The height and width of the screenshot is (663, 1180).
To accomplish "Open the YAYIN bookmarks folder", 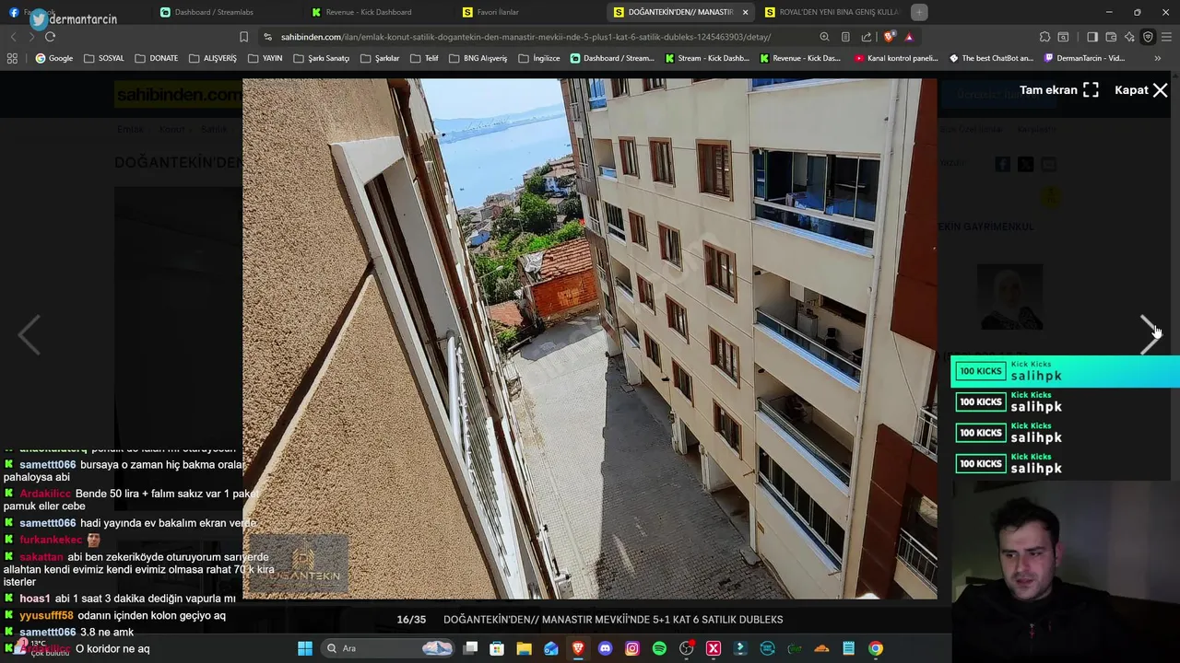I will click(x=265, y=58).
